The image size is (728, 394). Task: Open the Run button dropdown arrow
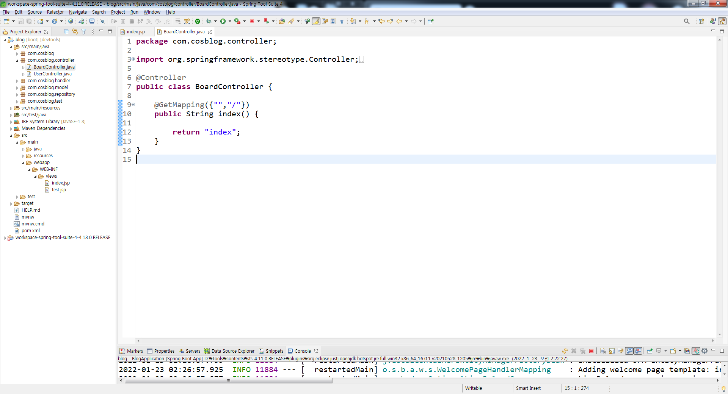pyautogui.click(x=230, y=21)
